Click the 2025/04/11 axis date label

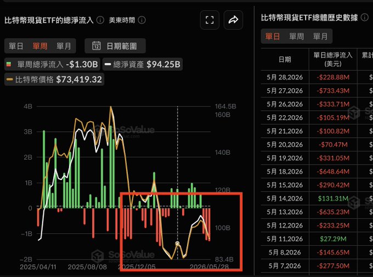pyautogui.click(x=38, y=267)
